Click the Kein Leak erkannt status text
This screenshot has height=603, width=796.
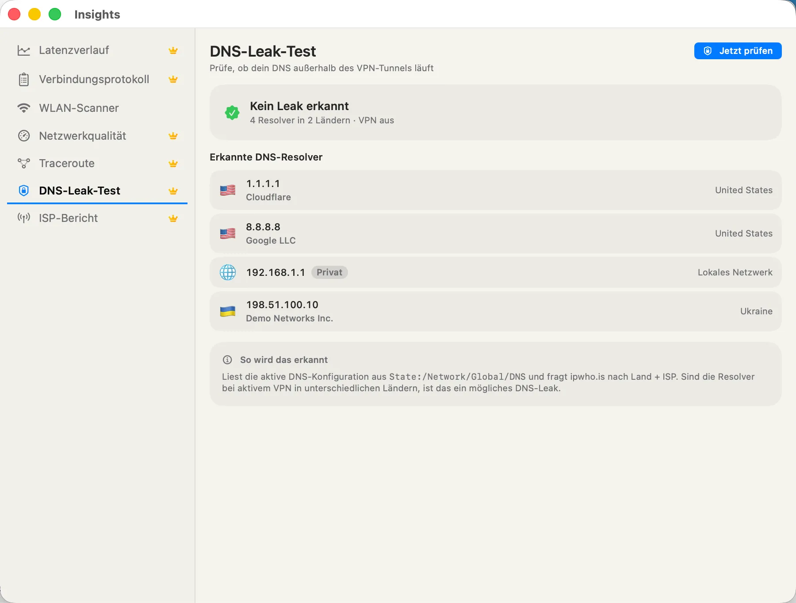coord(299,106)
